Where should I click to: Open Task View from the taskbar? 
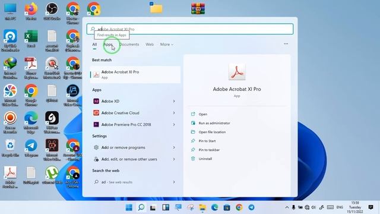coord(153,207)
